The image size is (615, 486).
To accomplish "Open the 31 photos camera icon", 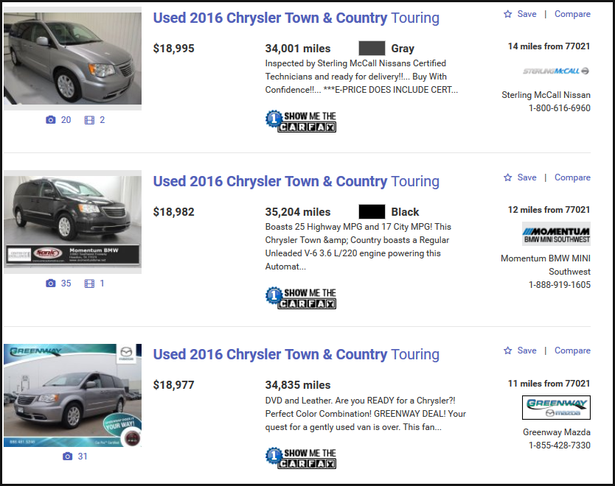I will 67,457.
